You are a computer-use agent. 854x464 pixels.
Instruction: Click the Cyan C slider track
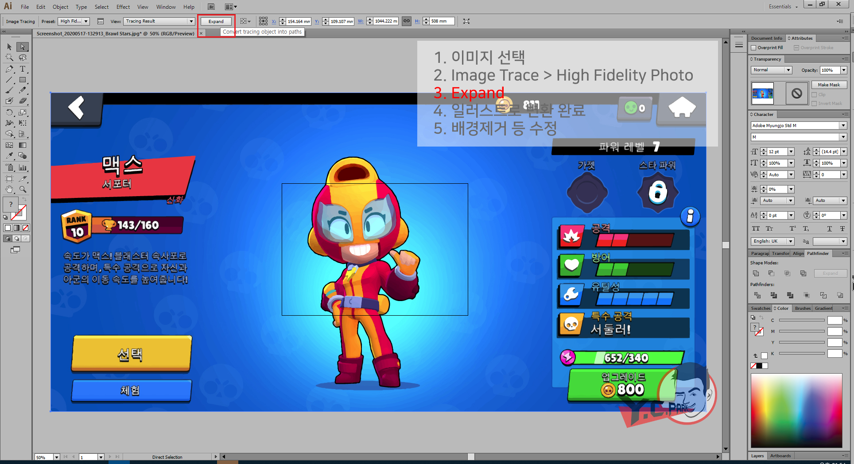point(802,320)
